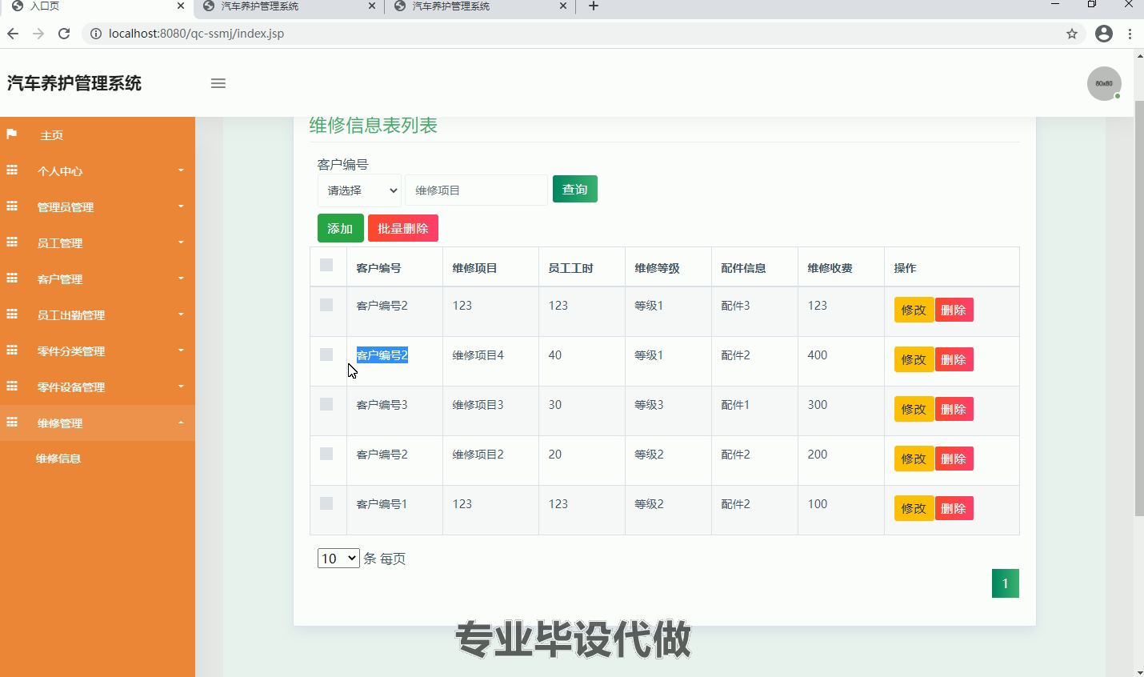Open the 客户编号 请选择 dropdown
This screenshot has width=1144, height=677.
[359, 190]
